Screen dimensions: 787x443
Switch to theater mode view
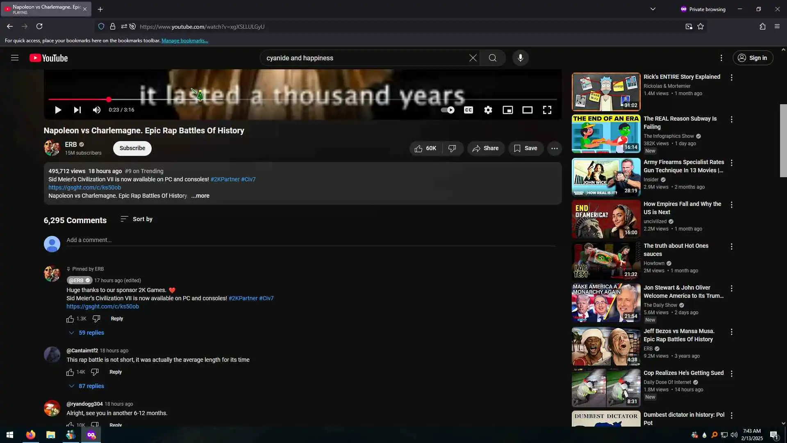527,110
